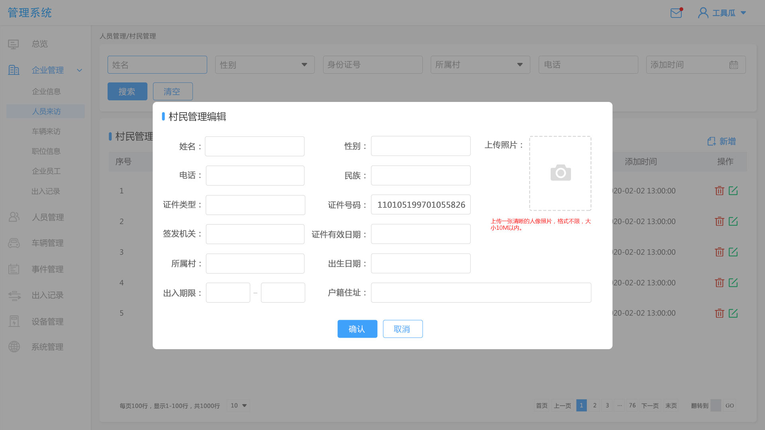Click the 出入期限 start date field

[x=228, y=293]
